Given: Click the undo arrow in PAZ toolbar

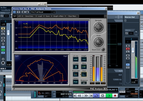Looking at the screenshot, I should (x=19, y=16).
